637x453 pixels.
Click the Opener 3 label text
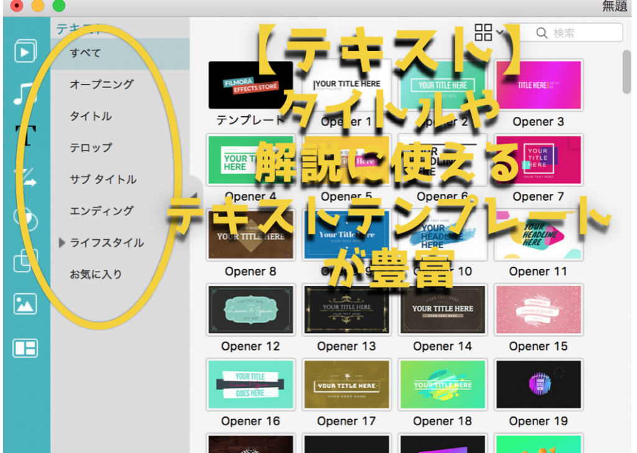[x=538, y=122]
